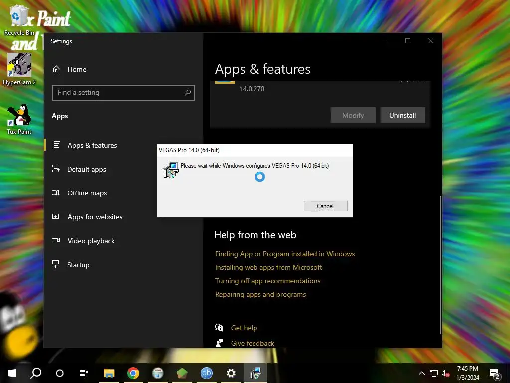This screenshot has height=383, width=510.
Task: Click the Default apps sidebar icon
Action: tap(56, 169)
